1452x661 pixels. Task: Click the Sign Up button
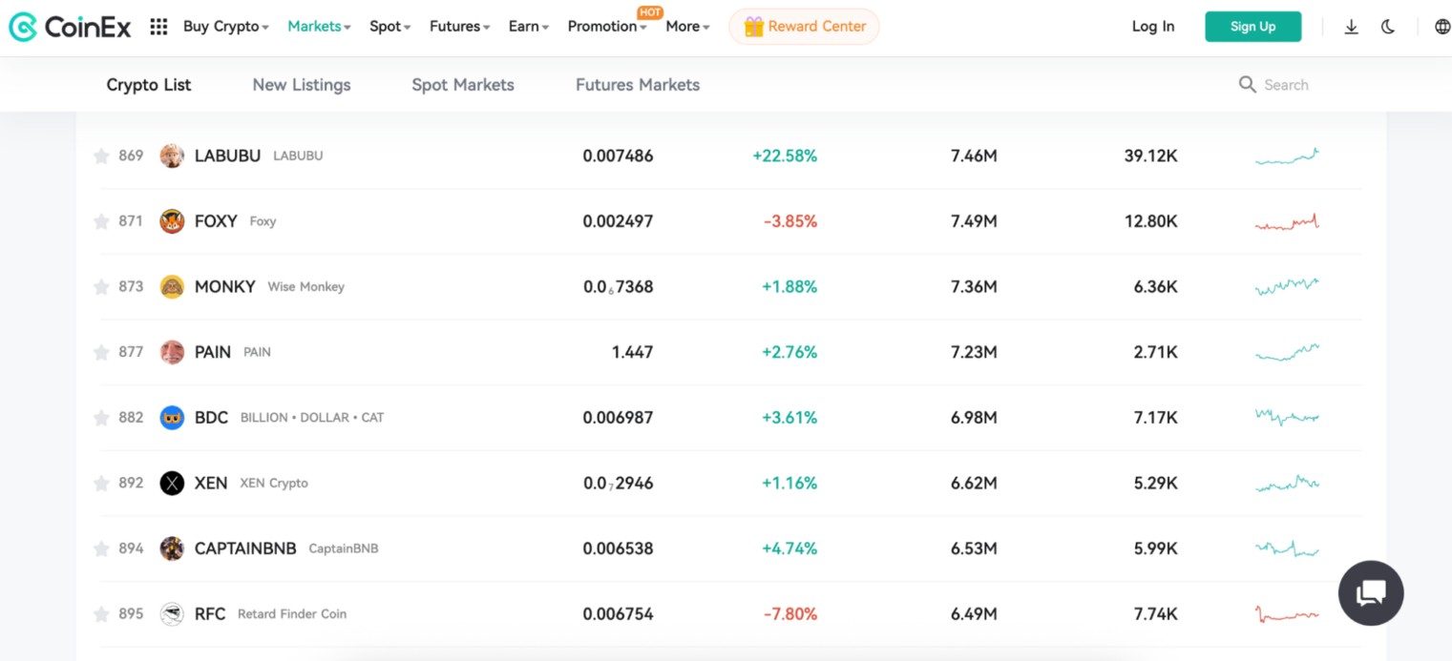click(x=1252, y=26)
